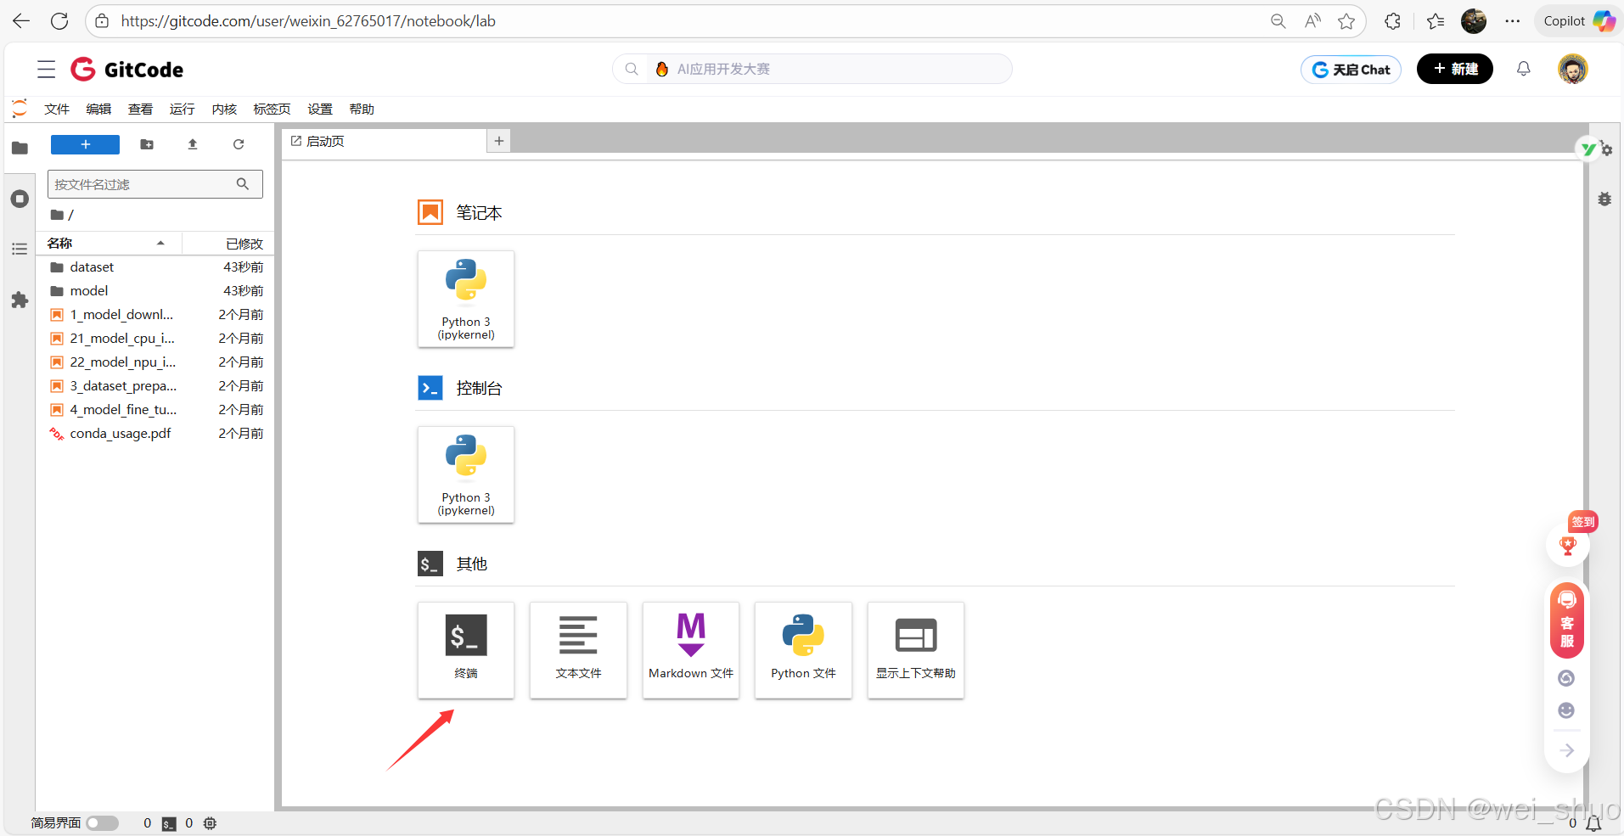
Task: Click the browser address bar URL
Action: coord(308,21)
